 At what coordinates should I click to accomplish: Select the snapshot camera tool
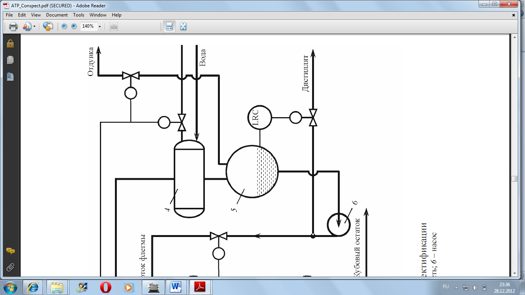(x=113, y=27)
